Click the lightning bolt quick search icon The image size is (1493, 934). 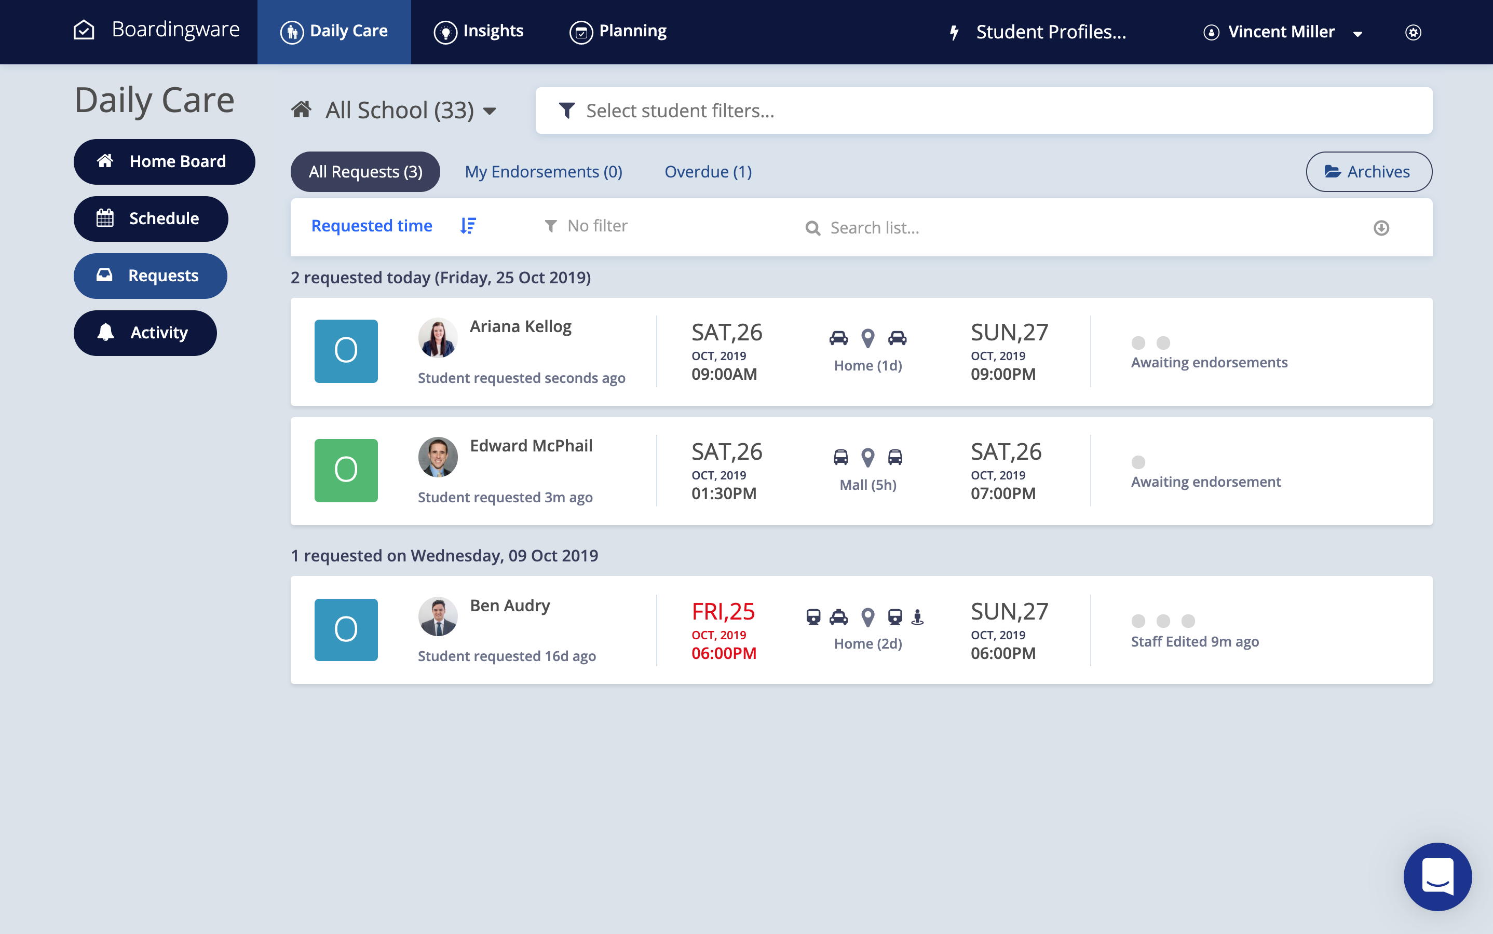pyautogui.click(x=954, y=32)
